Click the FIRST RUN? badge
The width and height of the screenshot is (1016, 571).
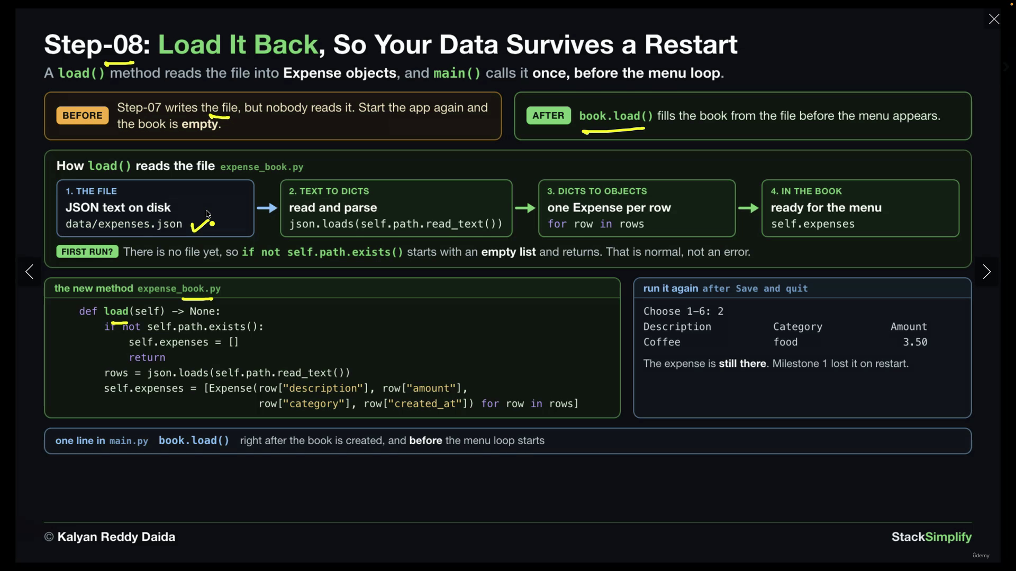pyautogui.click(x=87, y=252)
